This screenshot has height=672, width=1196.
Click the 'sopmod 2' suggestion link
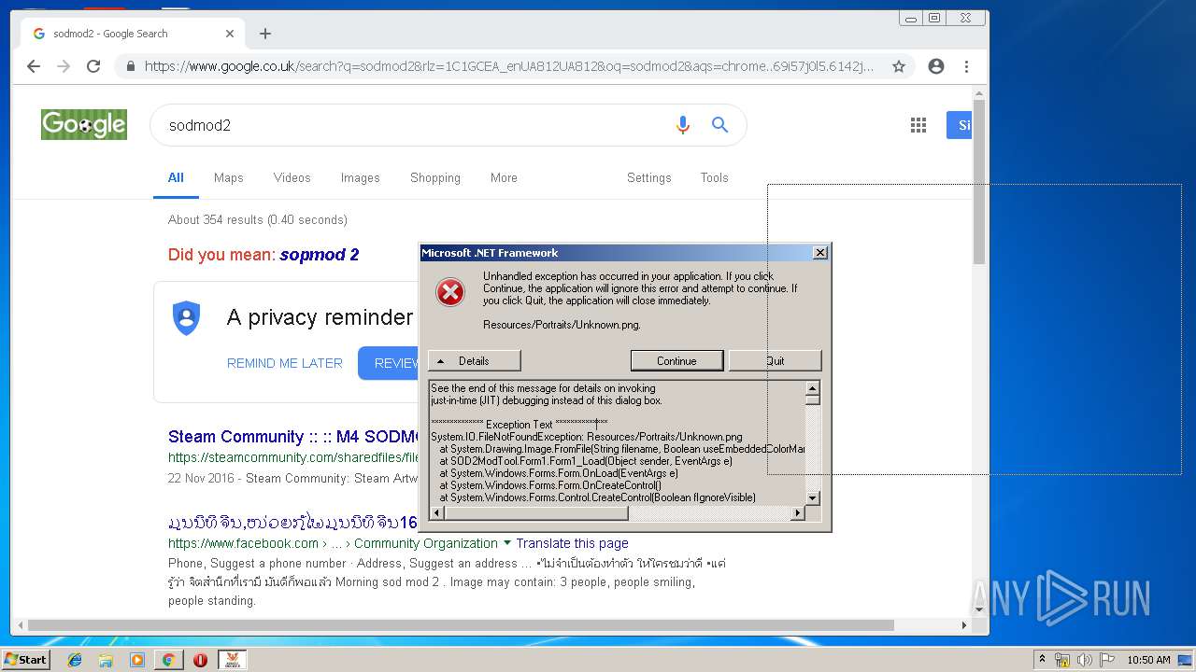(319, 255)
